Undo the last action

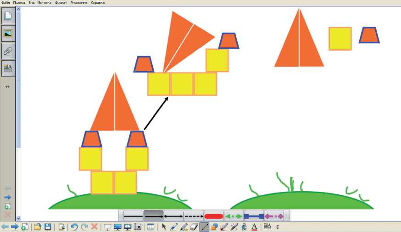tap(74, 227)
